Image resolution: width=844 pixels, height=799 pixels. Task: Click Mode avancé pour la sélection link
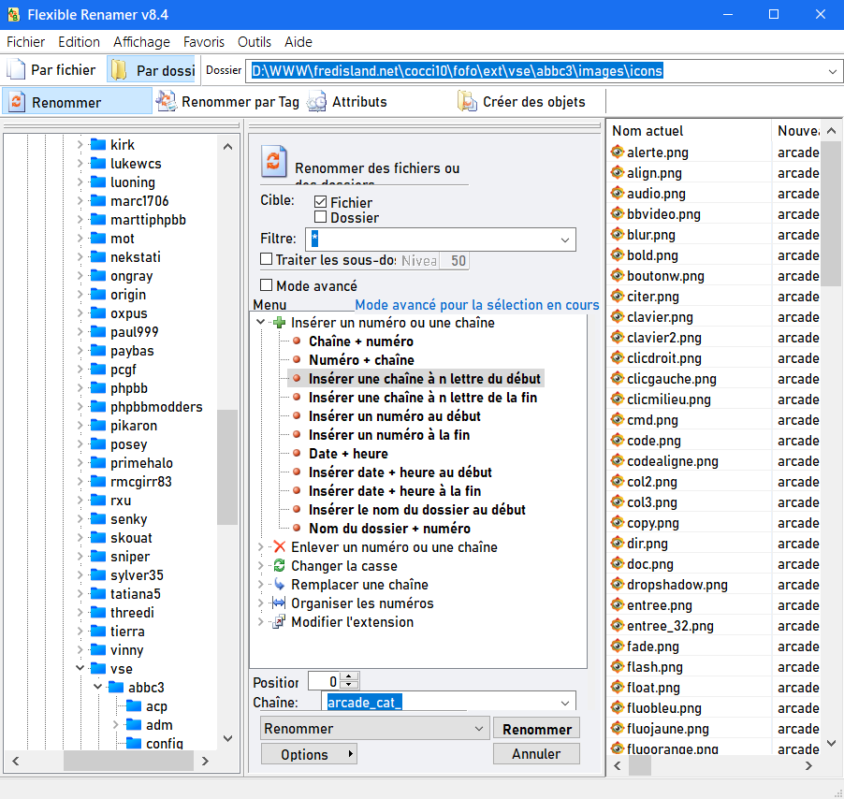[477, 304]
